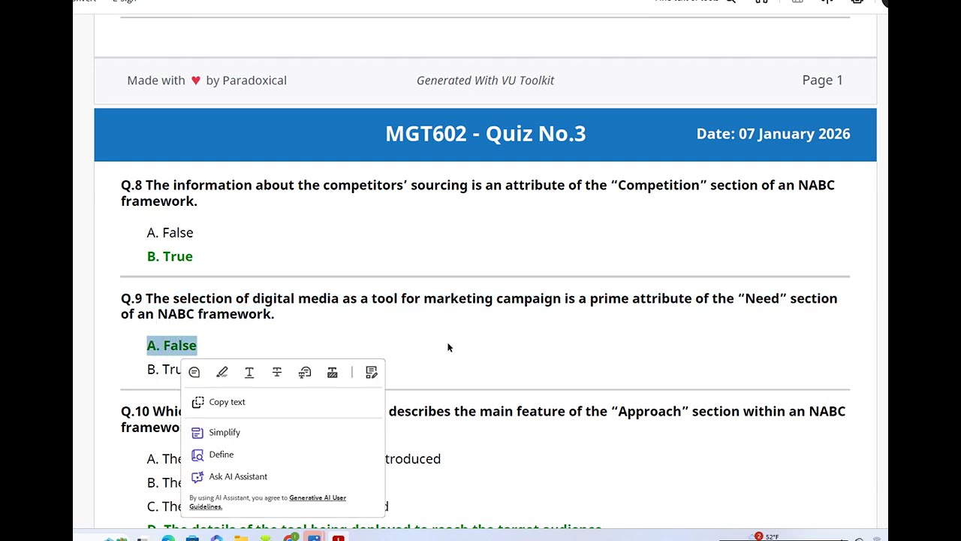Click answer 'A. False' under Q.8
Image resolution: width=961 pixels, height=541 pixels.
click(170, 233)
